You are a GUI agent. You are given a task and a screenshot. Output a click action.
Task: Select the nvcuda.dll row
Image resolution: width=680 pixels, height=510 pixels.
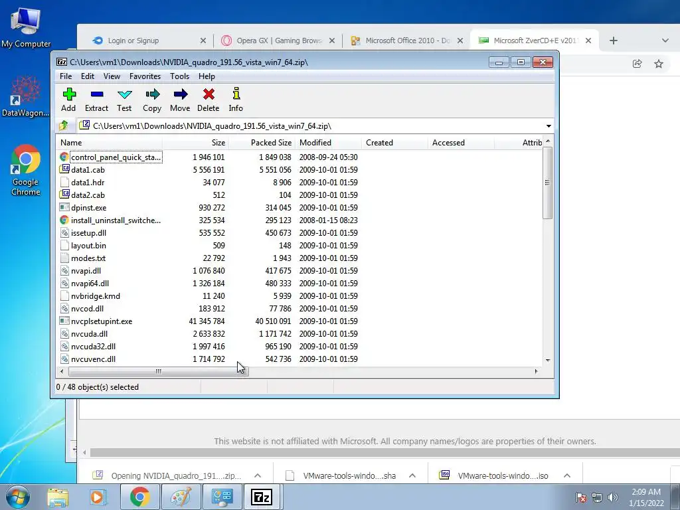pyautogui.click(x=299, y=334)
